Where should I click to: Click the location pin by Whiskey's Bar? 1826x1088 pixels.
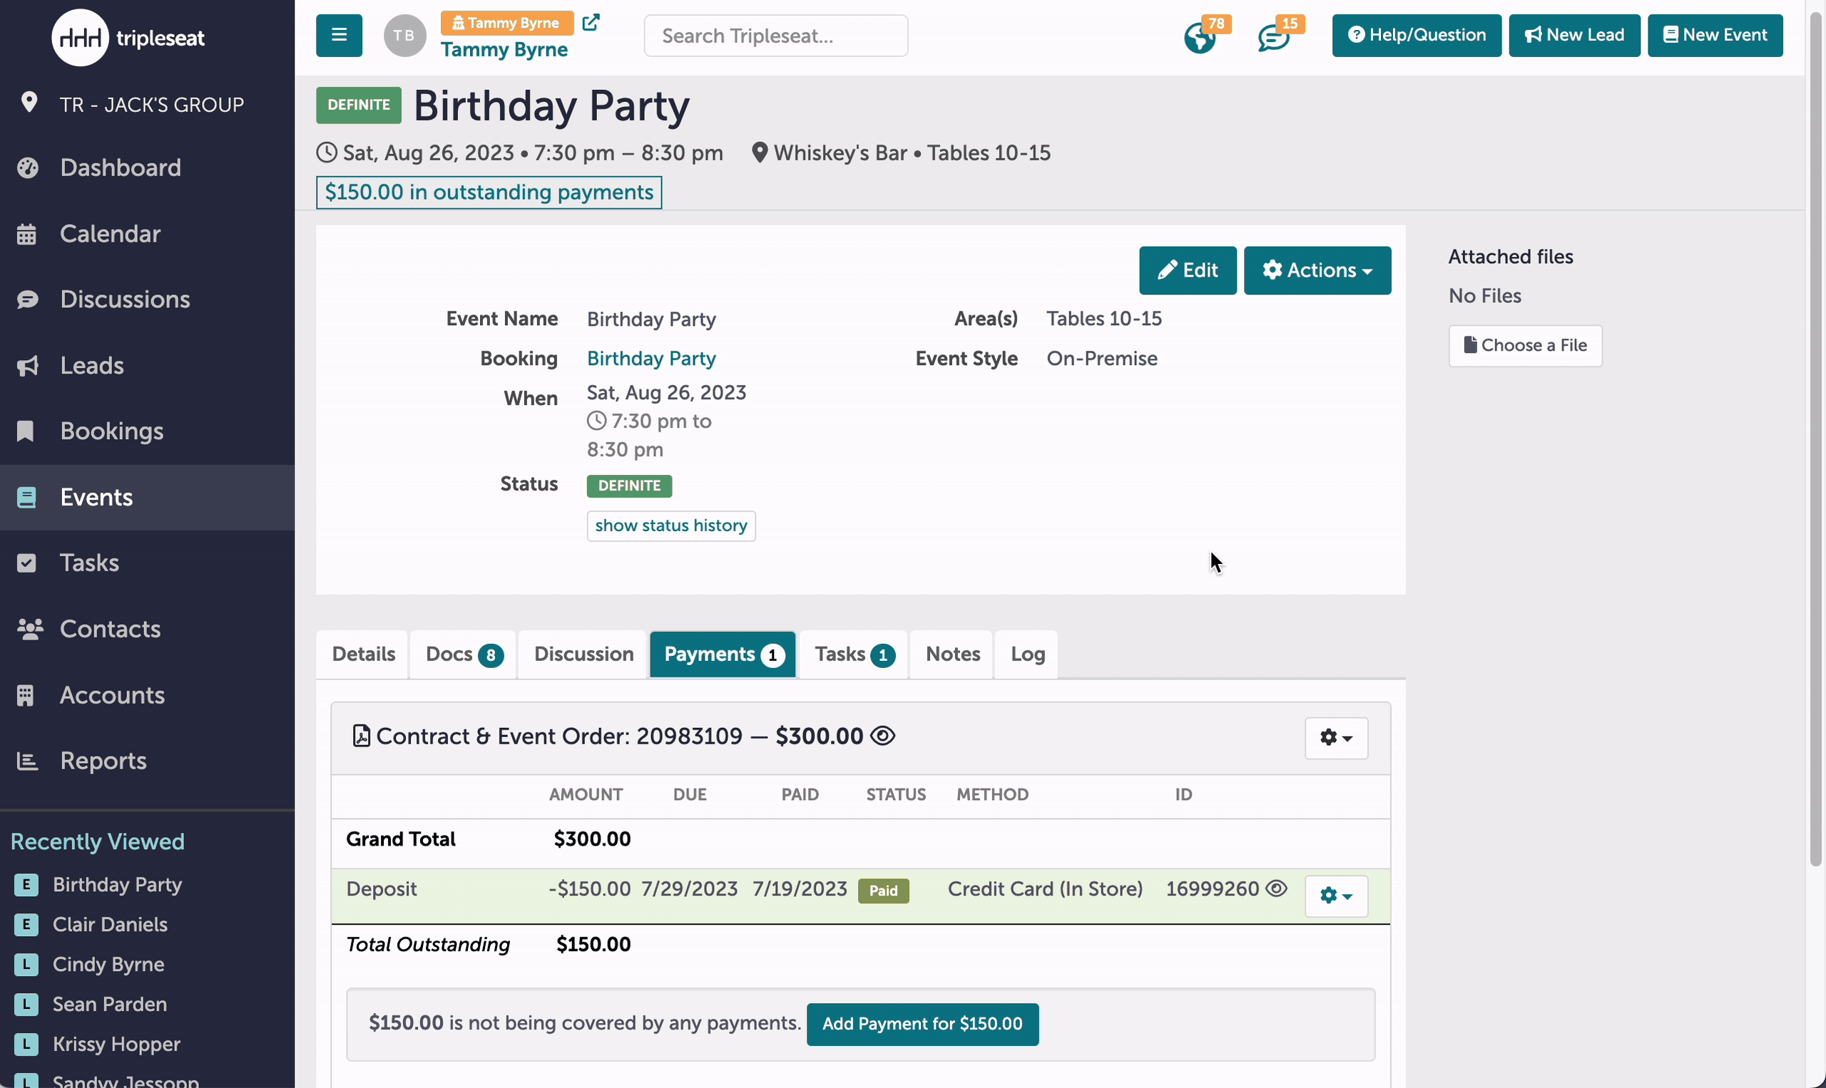pyautogui.click(x=760, y=153)
